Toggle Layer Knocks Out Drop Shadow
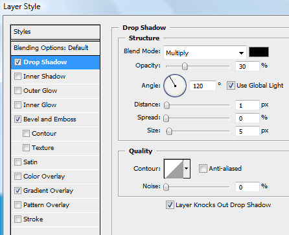289x235 pixels. (x=170, y=205)
